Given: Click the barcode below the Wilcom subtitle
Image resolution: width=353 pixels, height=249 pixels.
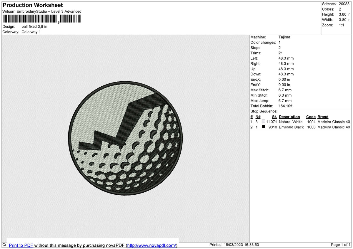Looking at the screenshot, I should click(41, 19).
